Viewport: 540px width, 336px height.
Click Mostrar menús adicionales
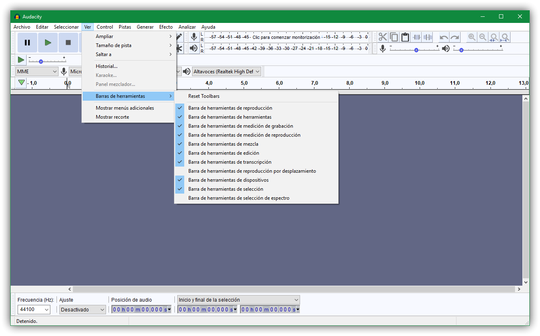(129, 108)
